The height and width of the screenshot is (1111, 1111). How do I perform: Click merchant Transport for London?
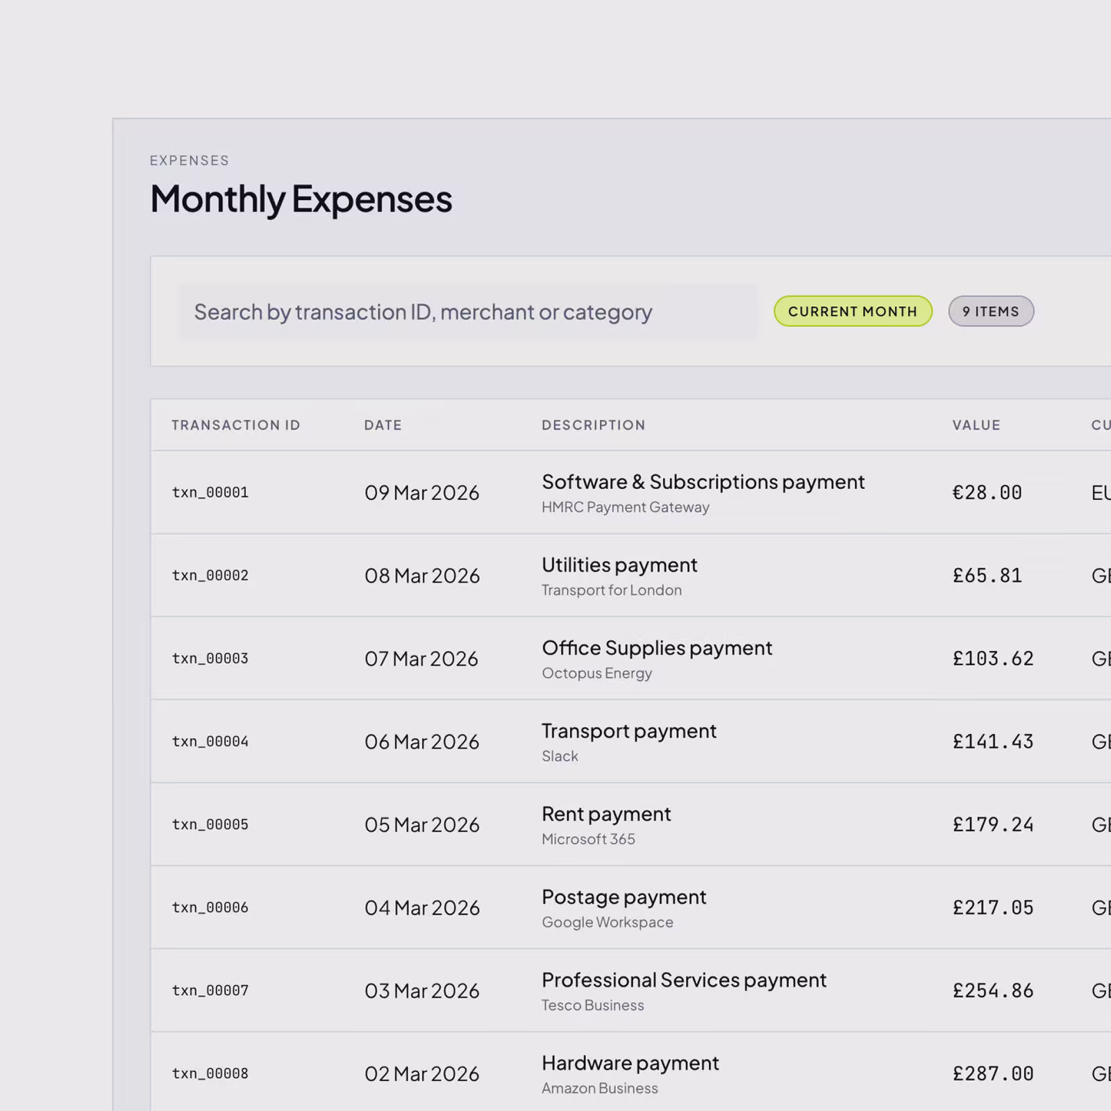(x=612, y=590)
